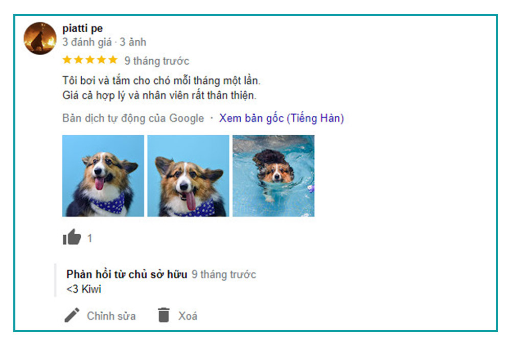
Task: Click the like count number 1
Action: pos(90,238)
